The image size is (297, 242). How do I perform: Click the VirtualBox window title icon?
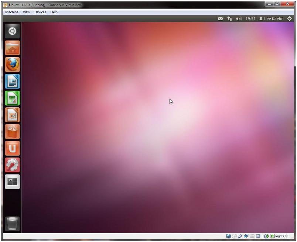[5, 5]
